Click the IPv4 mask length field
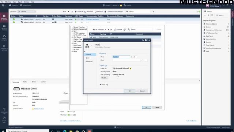 (135, 57)
